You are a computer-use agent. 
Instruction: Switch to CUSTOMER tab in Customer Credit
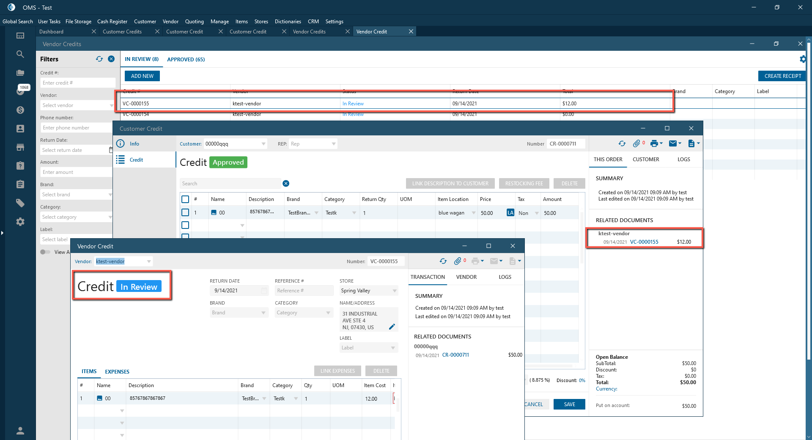(x=646, y=159)
